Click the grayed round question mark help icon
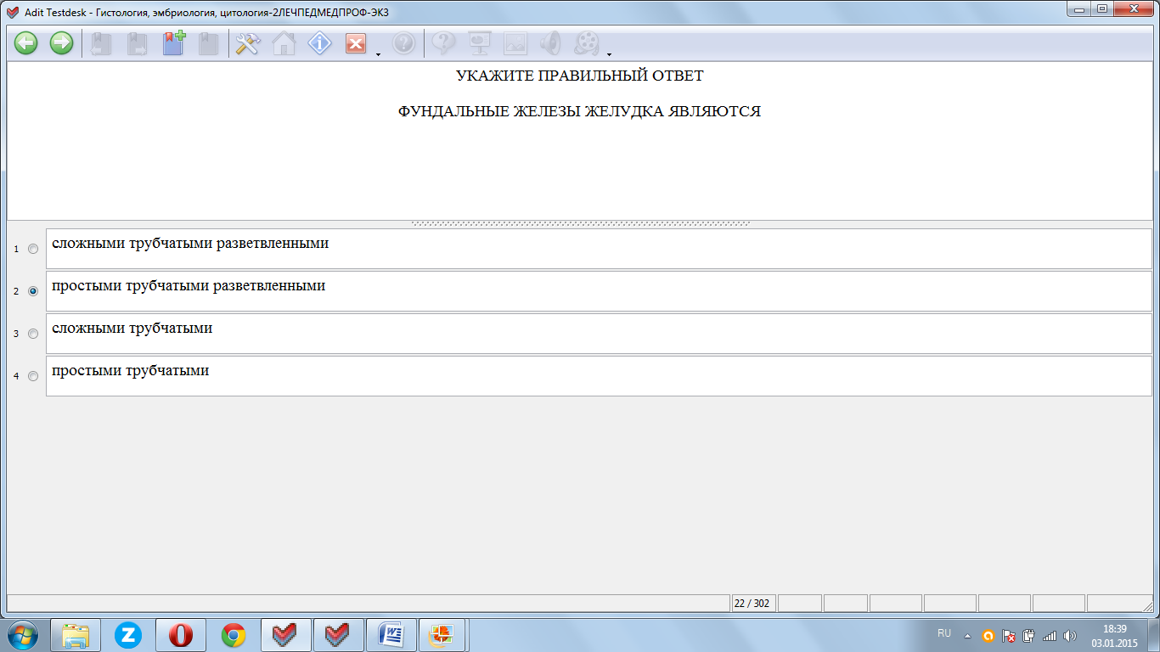 (x=403, y=43)
